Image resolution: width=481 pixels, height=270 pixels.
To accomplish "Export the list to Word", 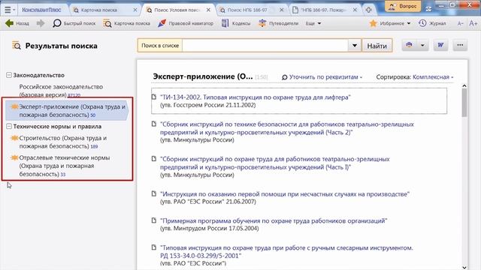I will pyautogui.click(x=440, y=45).
